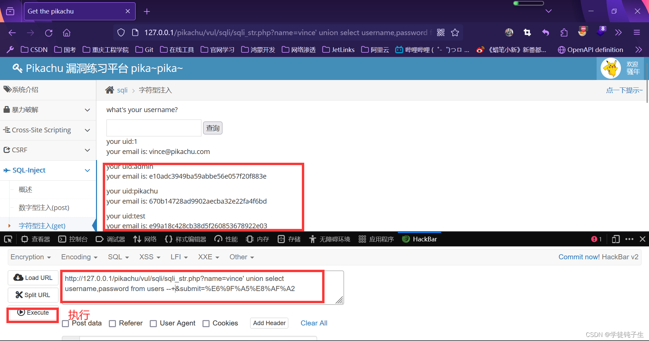This screenshot has height=341, width=649.
Task: Expand the Cross-Site Scripting sidebar section
Action: (x=48, y=130)
